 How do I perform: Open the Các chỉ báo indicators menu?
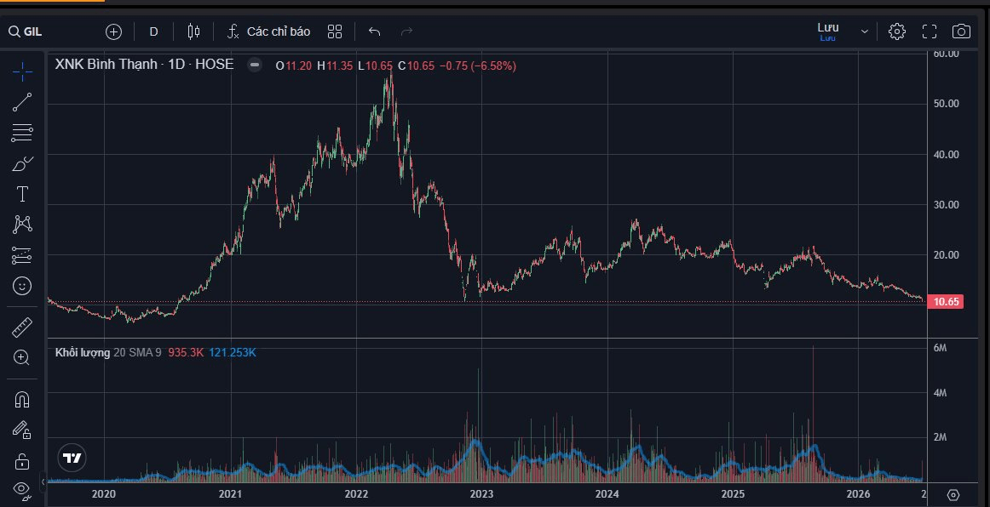(269, 31)
